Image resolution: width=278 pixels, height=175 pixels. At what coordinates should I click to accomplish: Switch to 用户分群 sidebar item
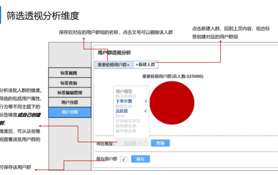pos(70,102)
